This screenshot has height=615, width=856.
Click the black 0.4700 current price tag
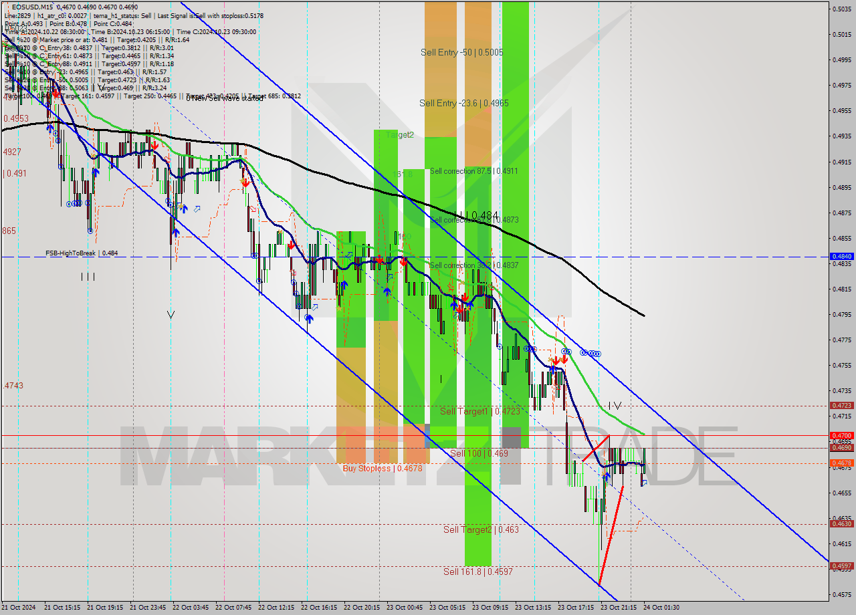[841, 435]
